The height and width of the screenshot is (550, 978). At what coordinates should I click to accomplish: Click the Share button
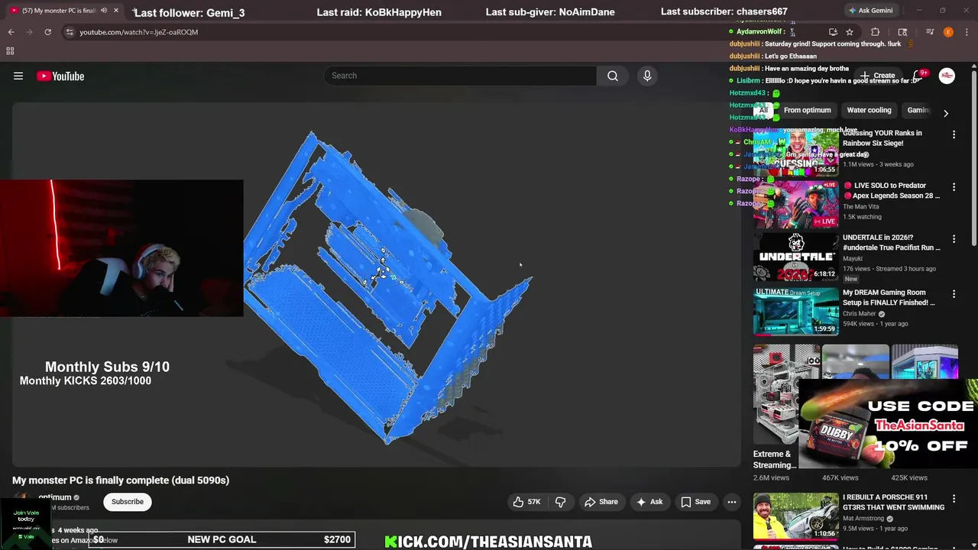(601, 502)
